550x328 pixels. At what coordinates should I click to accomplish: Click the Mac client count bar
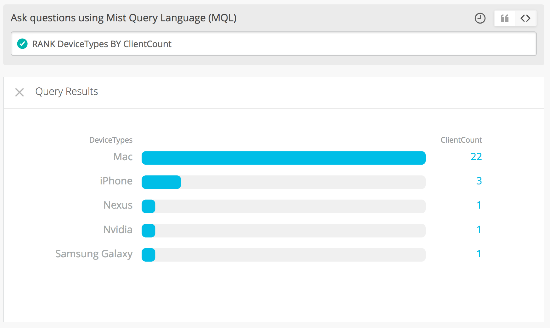(x=283, y=158)
